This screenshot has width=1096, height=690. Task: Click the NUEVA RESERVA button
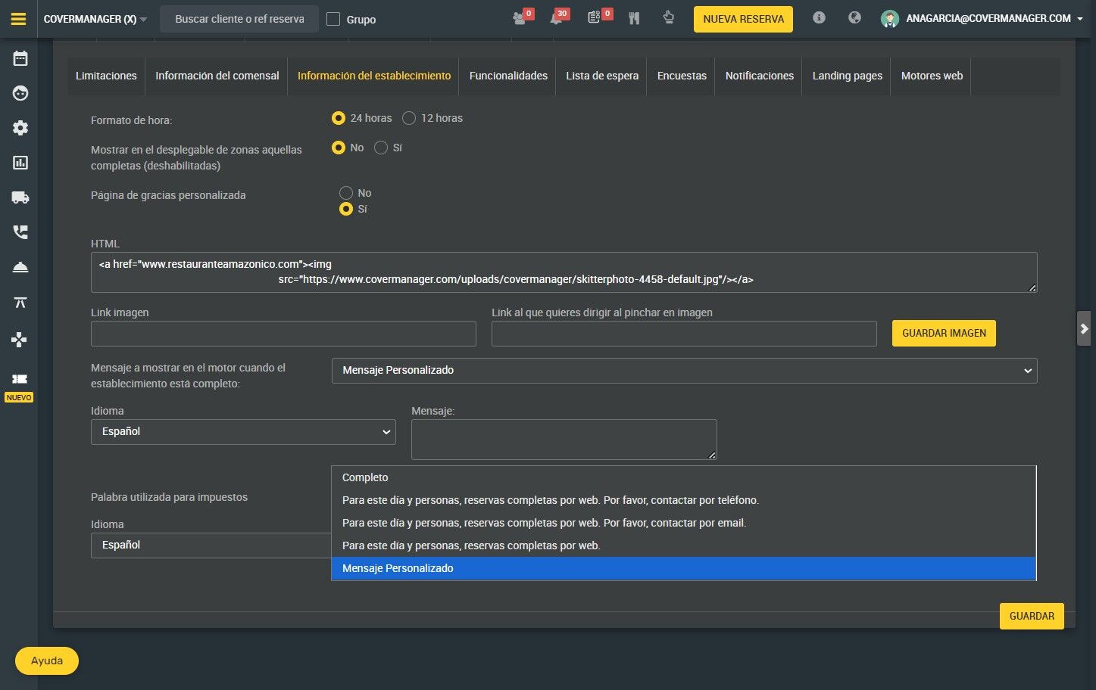[x=743, y=19]
